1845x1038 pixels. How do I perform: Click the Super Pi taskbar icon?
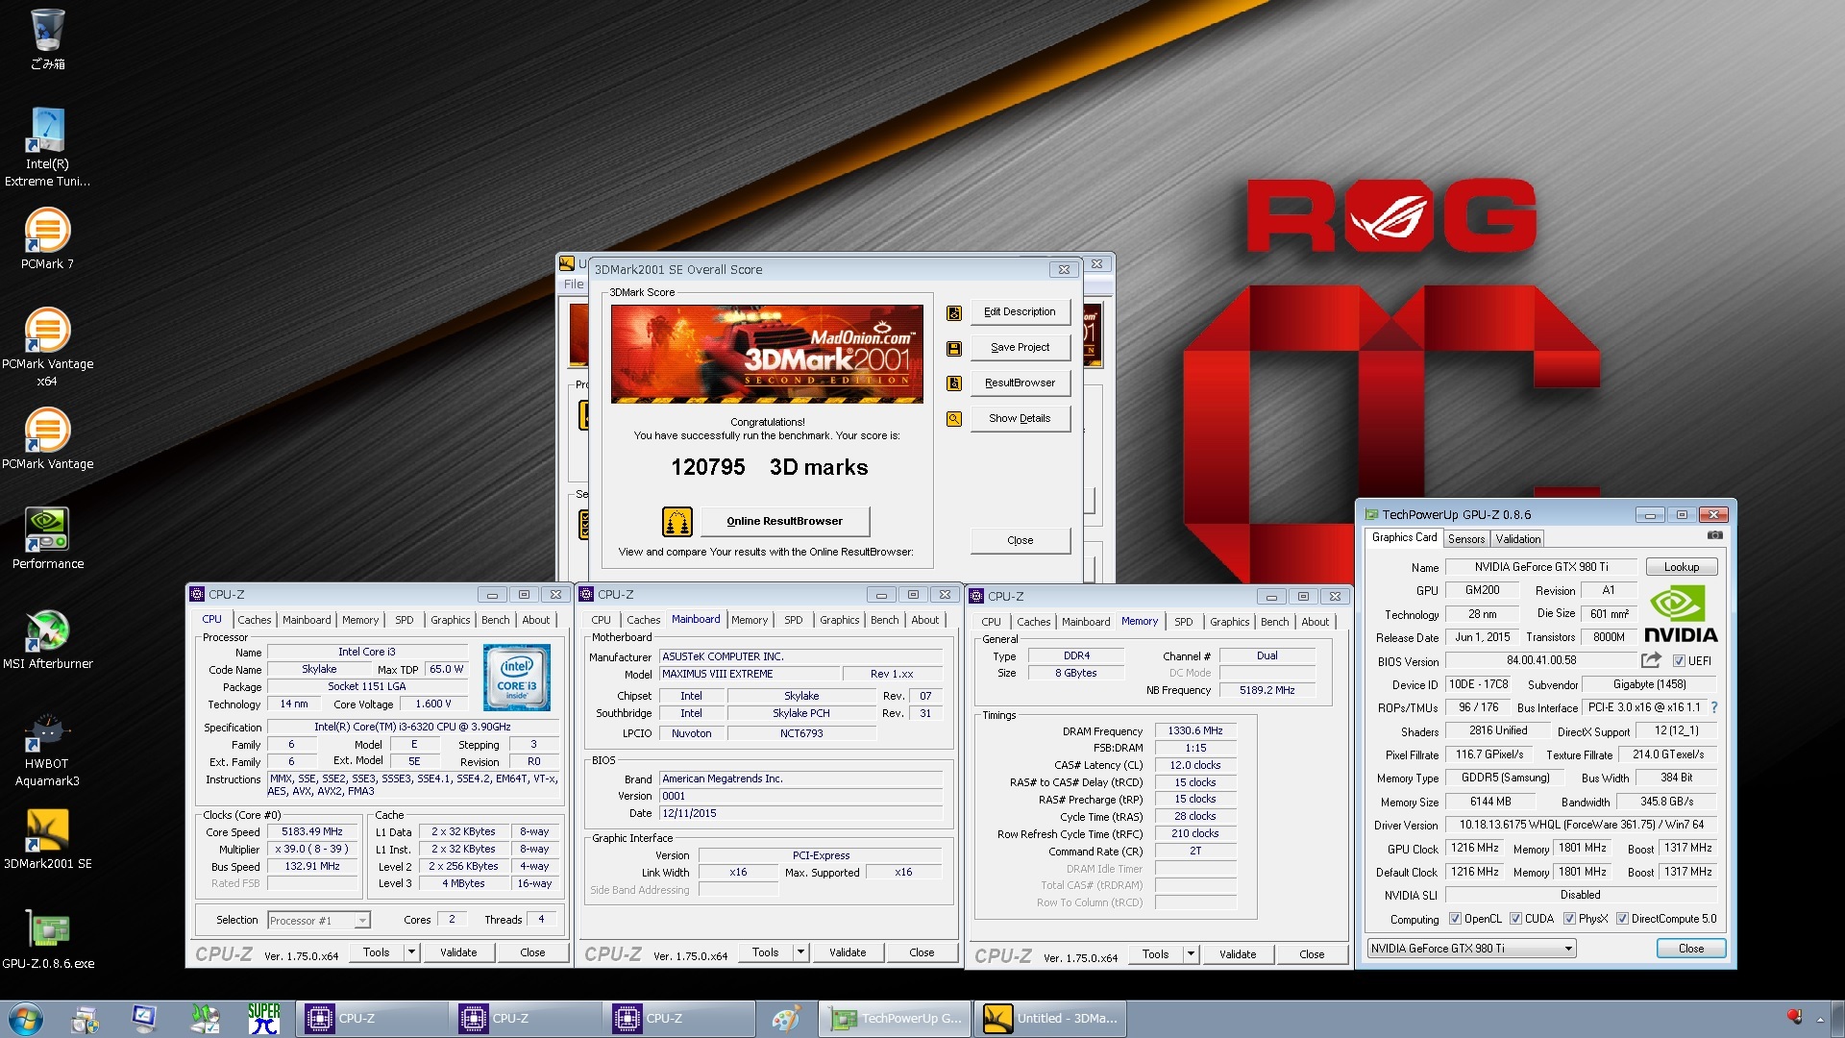[x=263, y=1018]
